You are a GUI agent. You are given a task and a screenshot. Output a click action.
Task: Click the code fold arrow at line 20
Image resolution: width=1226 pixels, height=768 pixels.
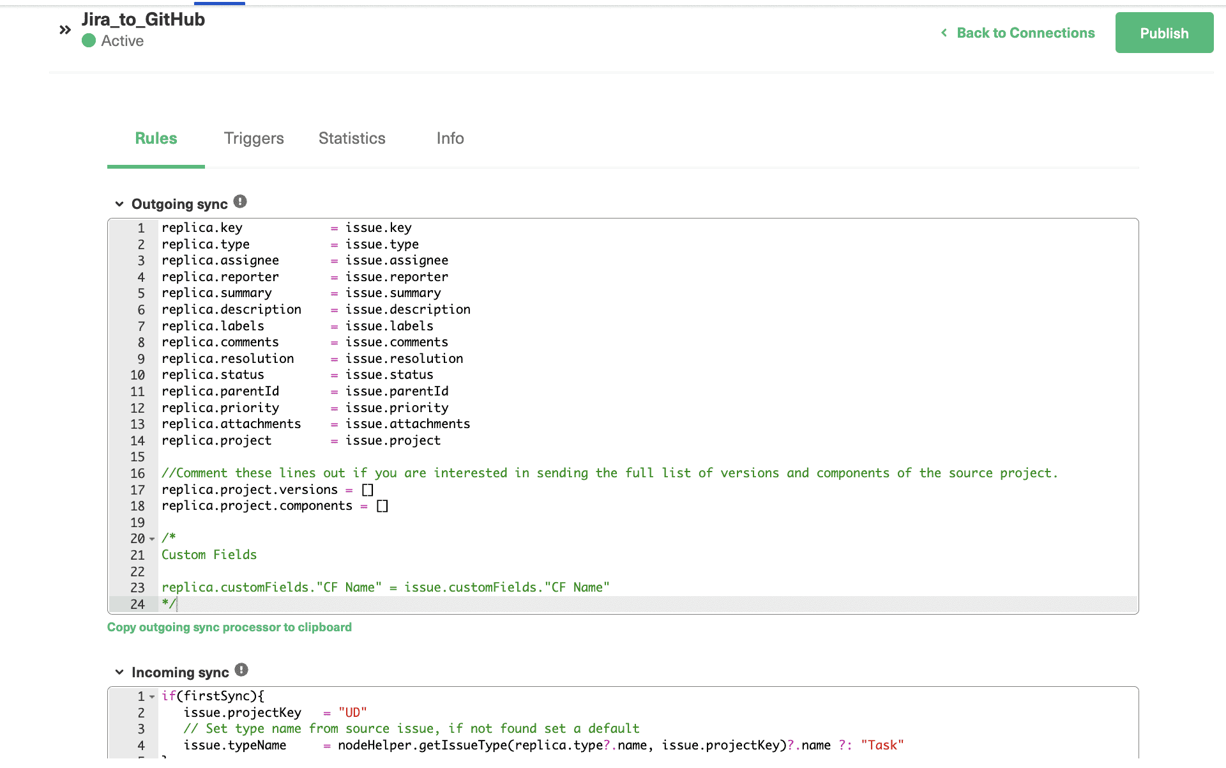pyautogui.click(x=151, y=539)
